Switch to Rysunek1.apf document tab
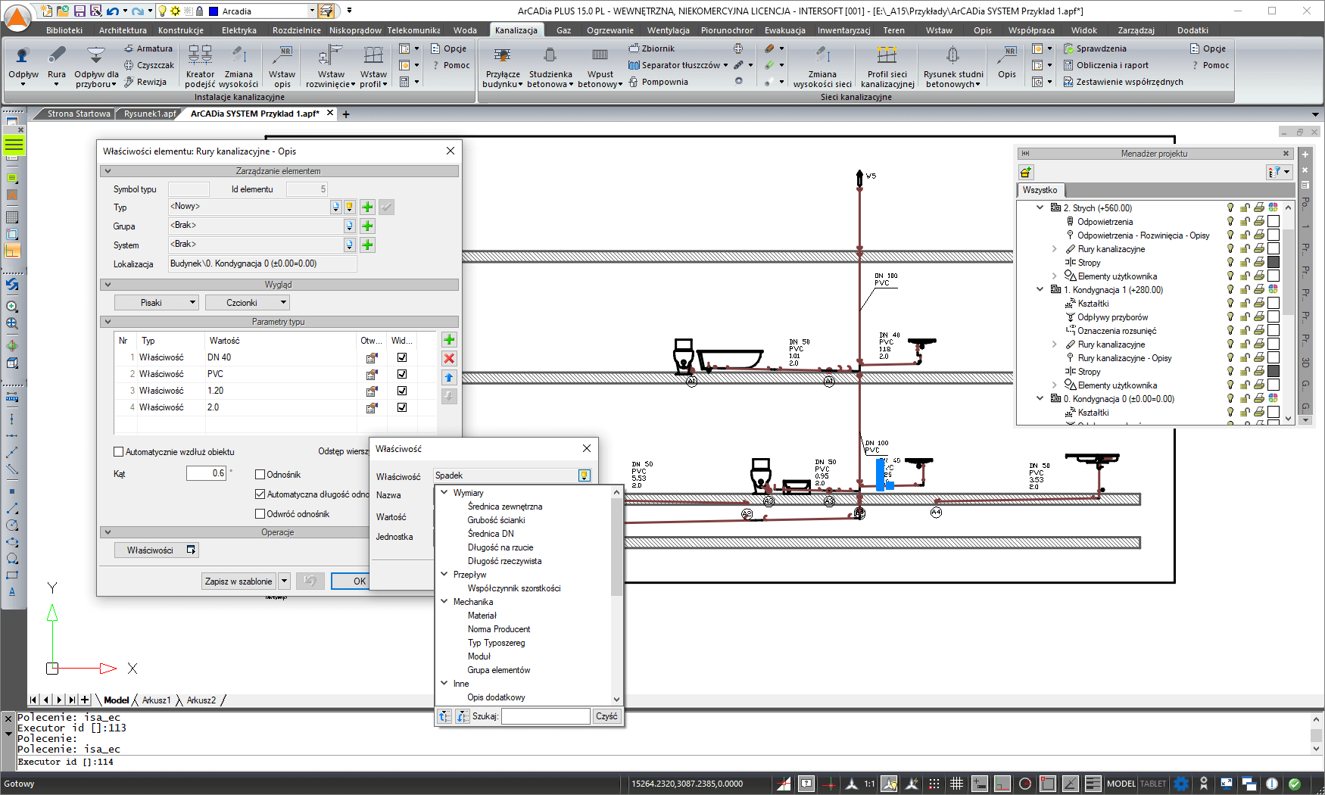Viewport: 1325px width, 795px height. point(150,114)
